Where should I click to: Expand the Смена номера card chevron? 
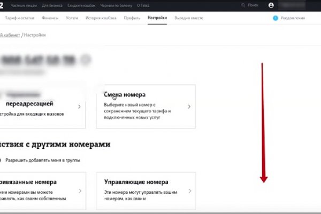point(189,106)
